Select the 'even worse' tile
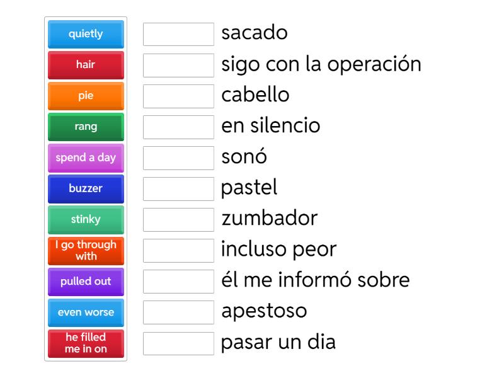Image resolution: width=504 pixels, height=378 pixels. point(86,312)
